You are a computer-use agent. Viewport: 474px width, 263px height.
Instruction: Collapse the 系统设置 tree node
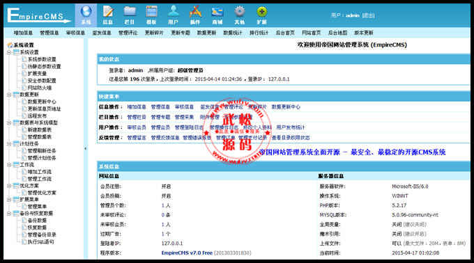click(9, 52)
